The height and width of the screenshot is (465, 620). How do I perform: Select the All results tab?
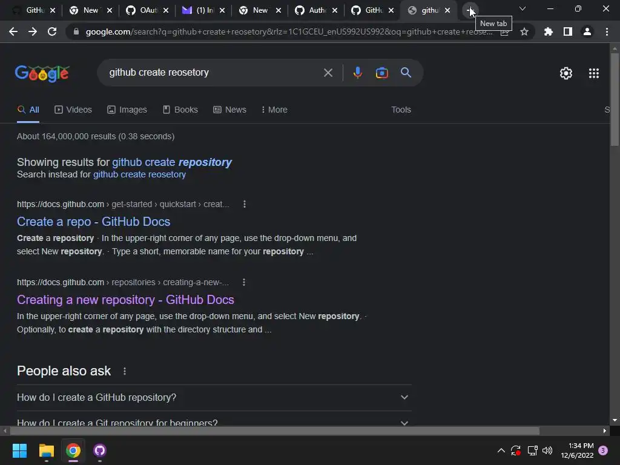pyautogui.click(x=28, y=110)
